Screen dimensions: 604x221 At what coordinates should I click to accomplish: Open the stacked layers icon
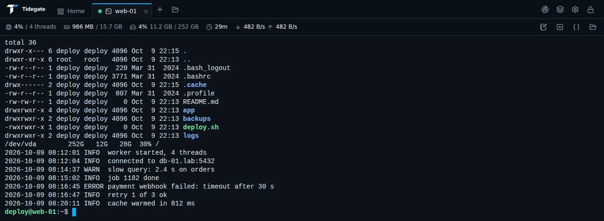coord(560,9)
